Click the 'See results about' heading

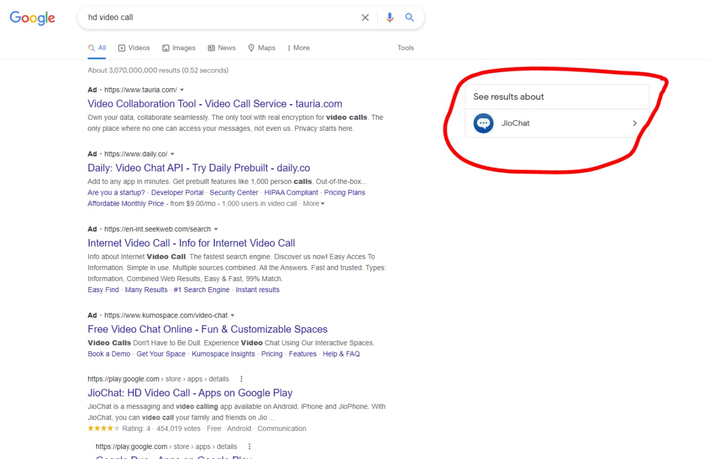[508, 96]
